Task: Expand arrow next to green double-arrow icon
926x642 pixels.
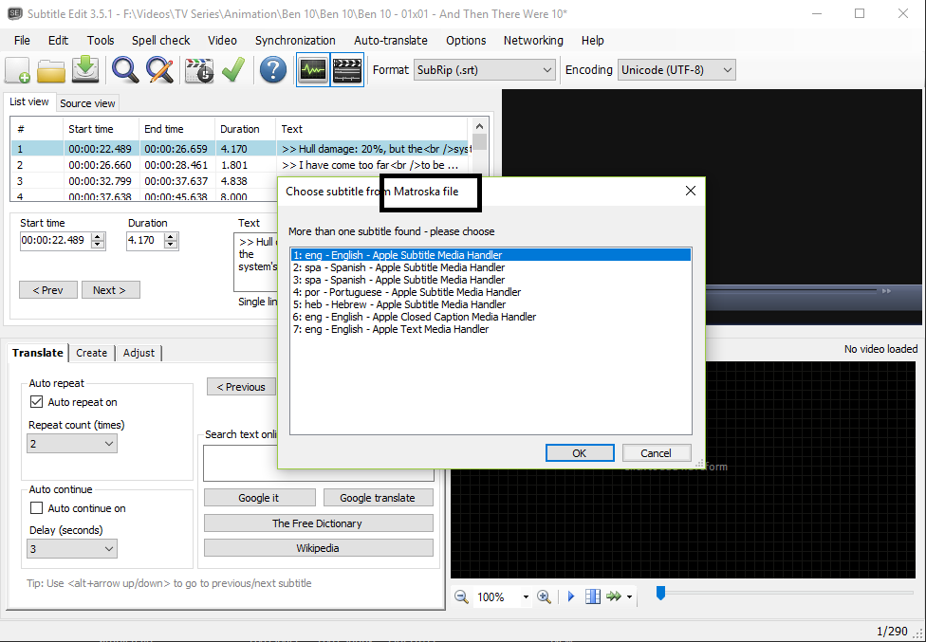Action: [630, 597]
